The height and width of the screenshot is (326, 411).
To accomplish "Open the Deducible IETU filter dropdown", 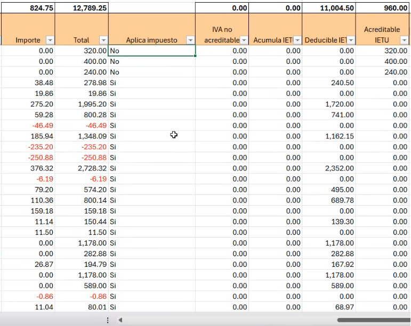I will 350,40.
